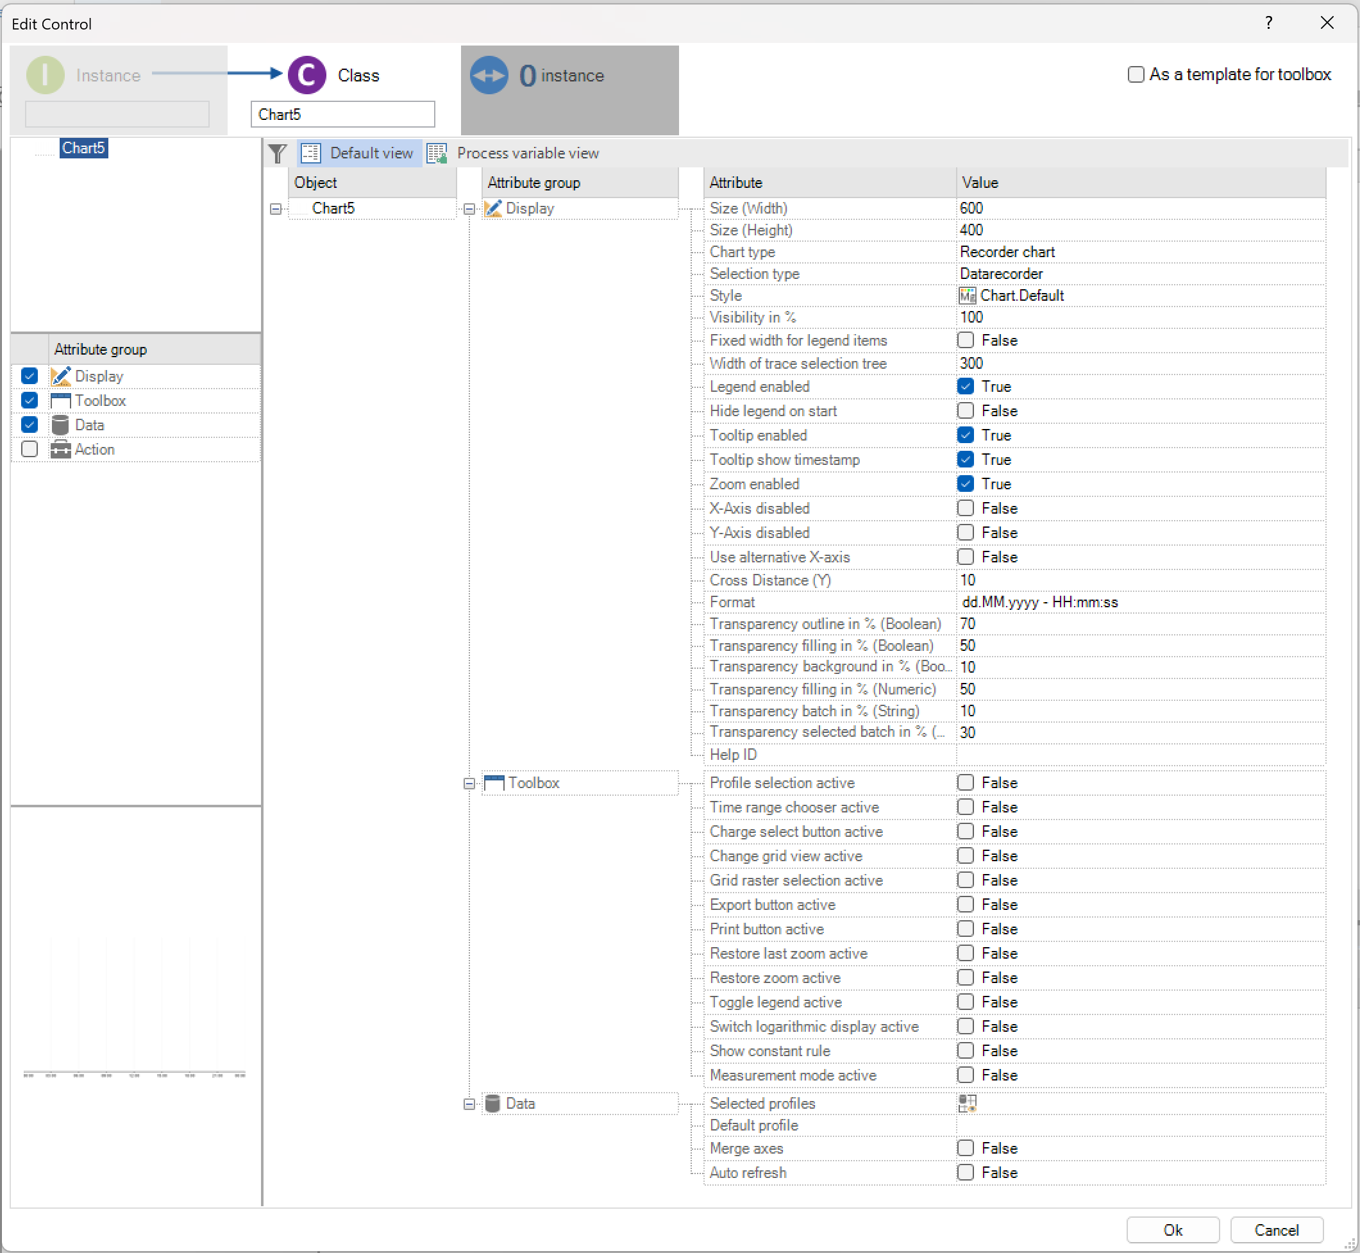The height and width of the screenshot is (1253, 1360).
Task: Toggle the Zoom enabled checkbox
Action: (x=966, y=484)
